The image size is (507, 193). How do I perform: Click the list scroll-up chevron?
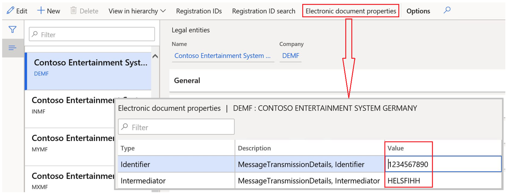coord(155,56)
